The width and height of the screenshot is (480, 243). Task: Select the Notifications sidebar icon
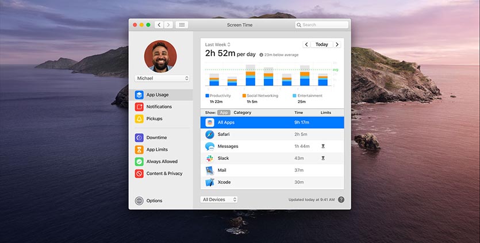tap(139, 107)
